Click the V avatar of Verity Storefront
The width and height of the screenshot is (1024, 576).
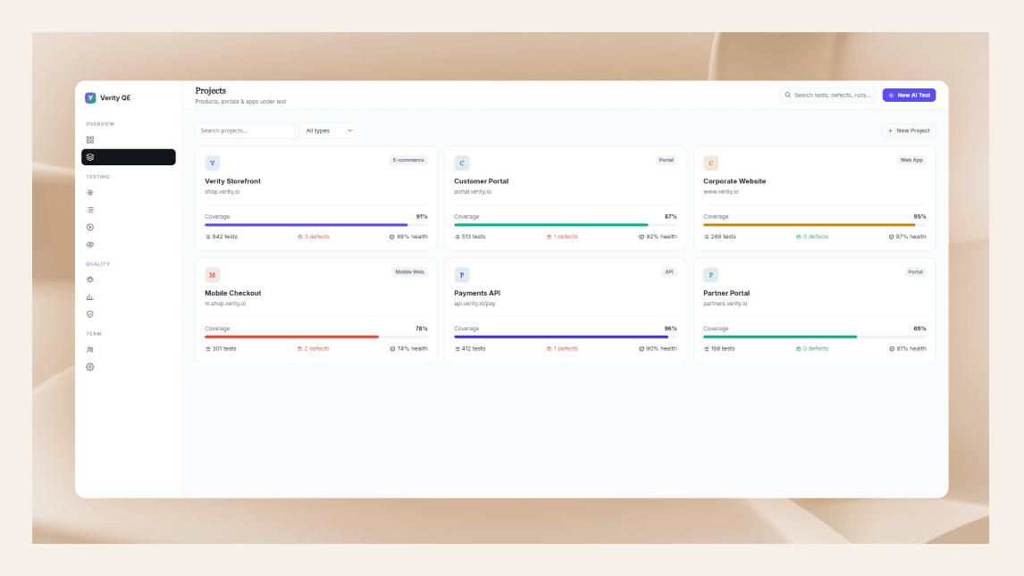click(x=213, y=163)
